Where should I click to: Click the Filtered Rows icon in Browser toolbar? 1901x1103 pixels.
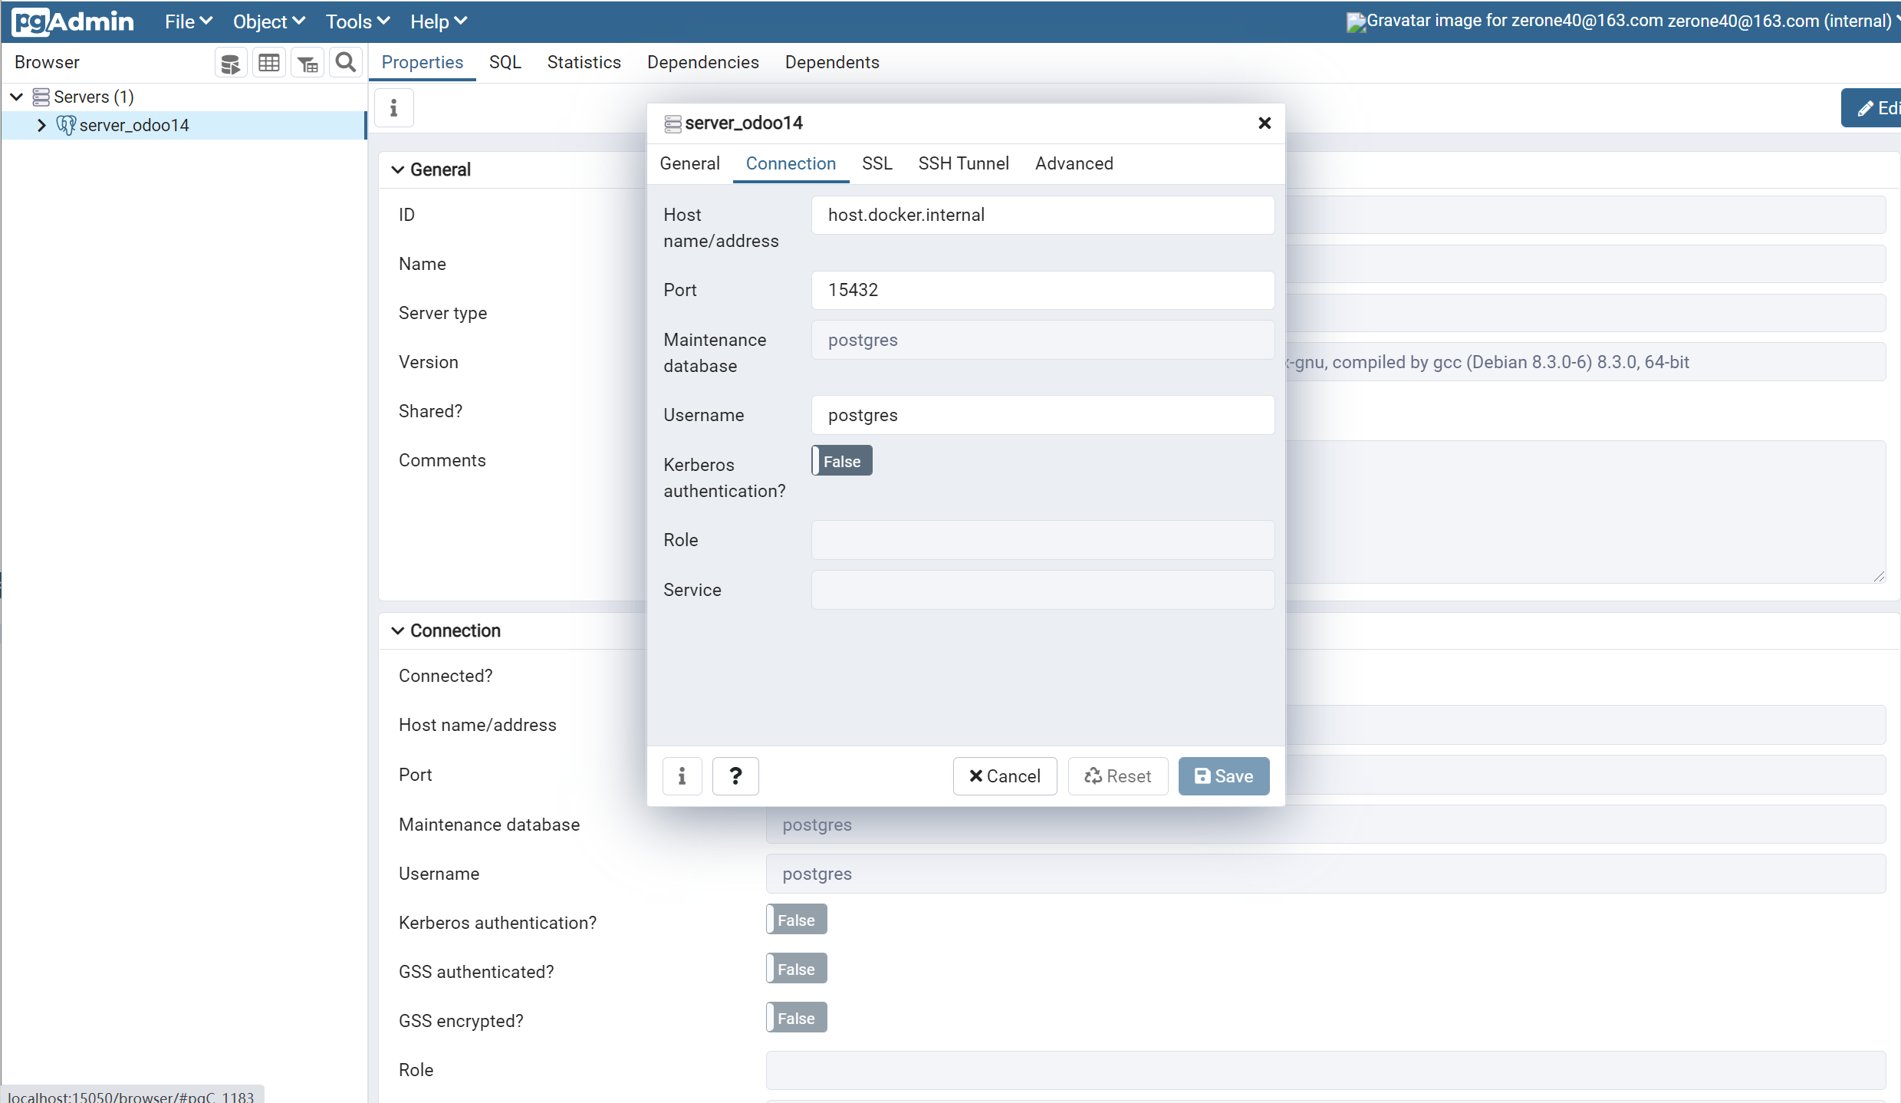[x=308, y=63]
